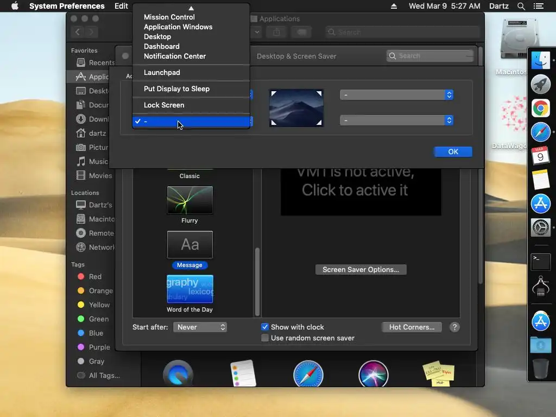Open Calendar icon in the Dock
The width and height of the screenshot is (556, 417).
coord(540,156)
